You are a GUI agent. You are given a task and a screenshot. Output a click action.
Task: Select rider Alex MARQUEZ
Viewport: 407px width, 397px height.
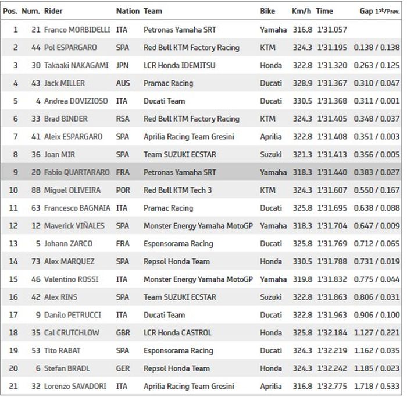(69, 261)
